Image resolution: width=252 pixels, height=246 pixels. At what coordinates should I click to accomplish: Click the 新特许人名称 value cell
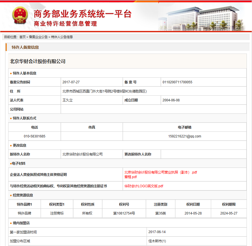pos(92,154)
